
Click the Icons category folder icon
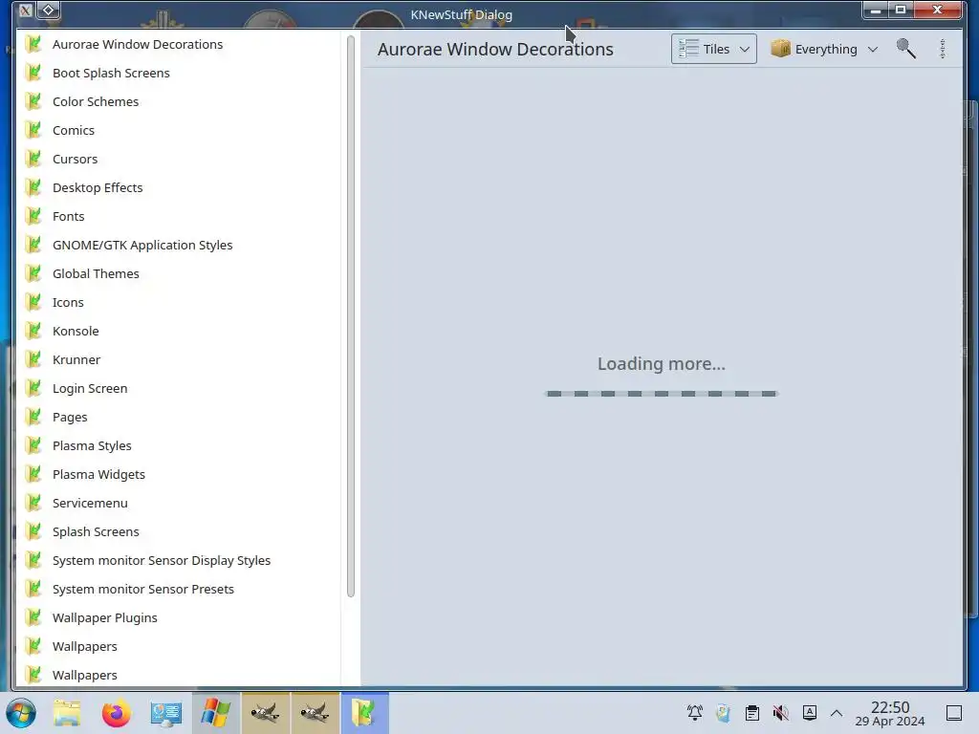point(33,303)
